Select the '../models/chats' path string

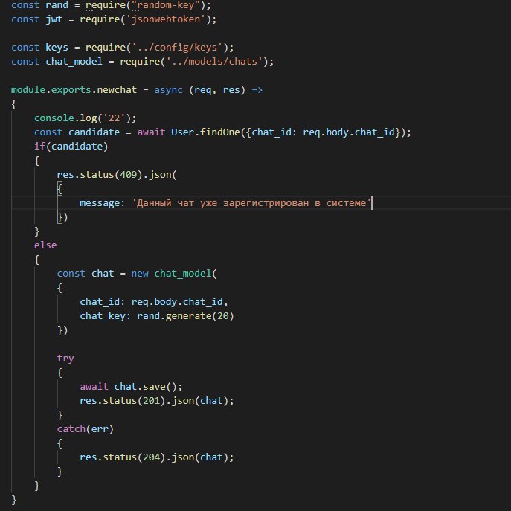click(x=214, y=62)
